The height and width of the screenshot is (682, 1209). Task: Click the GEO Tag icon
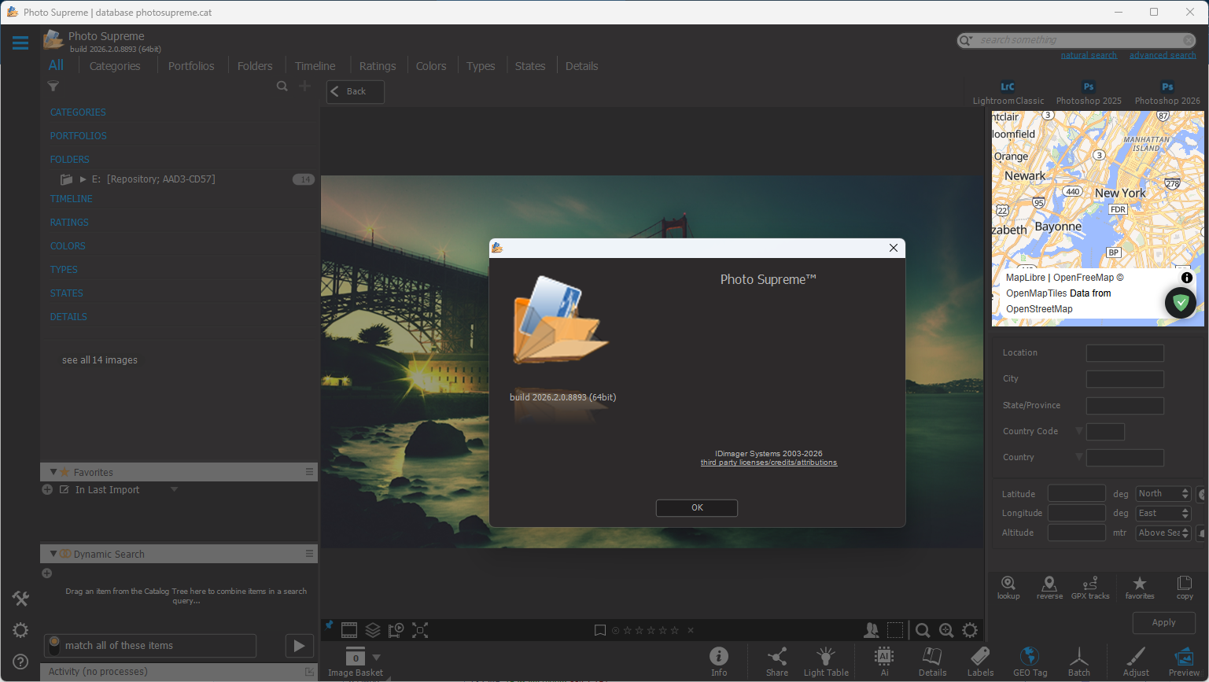(x=1030, y=660)
